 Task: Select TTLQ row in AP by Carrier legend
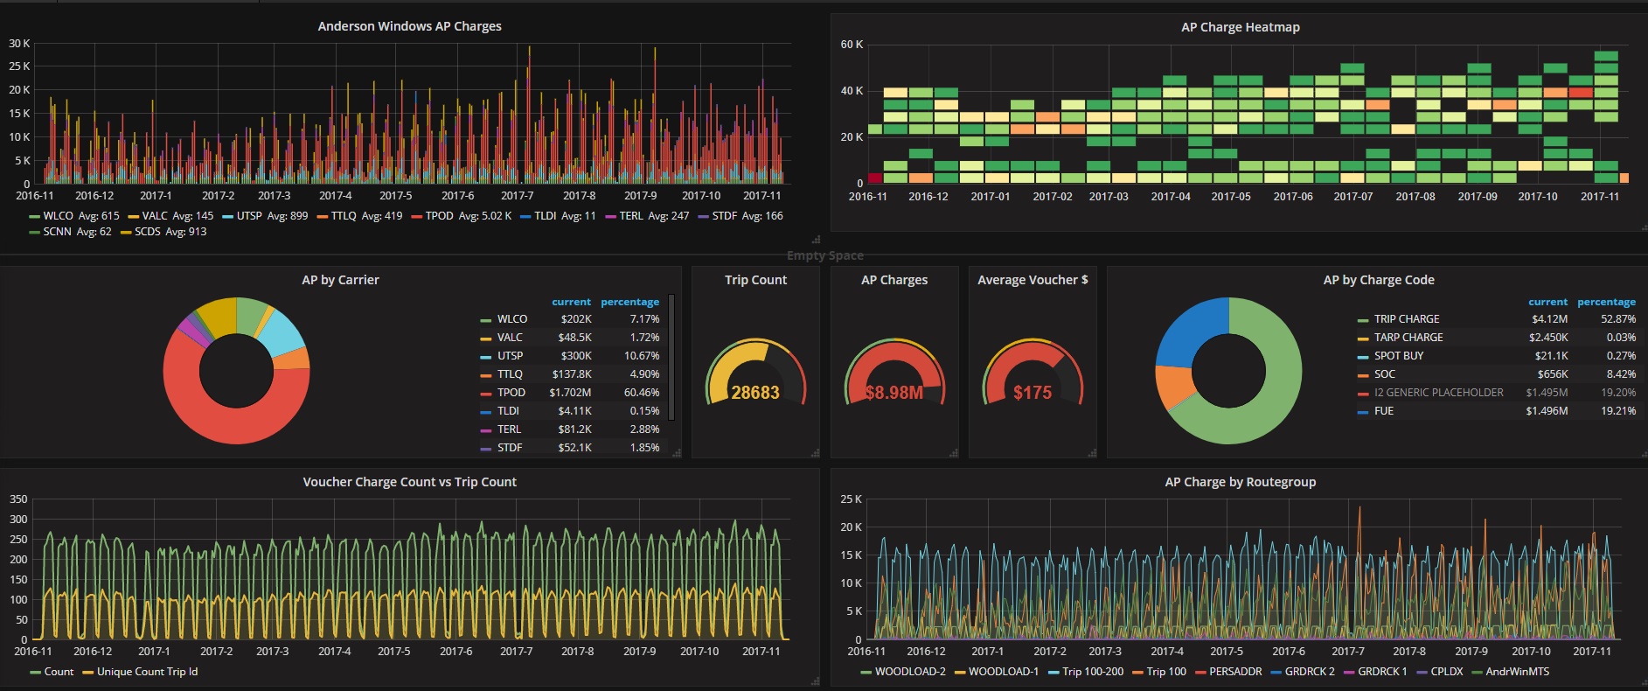570,374
